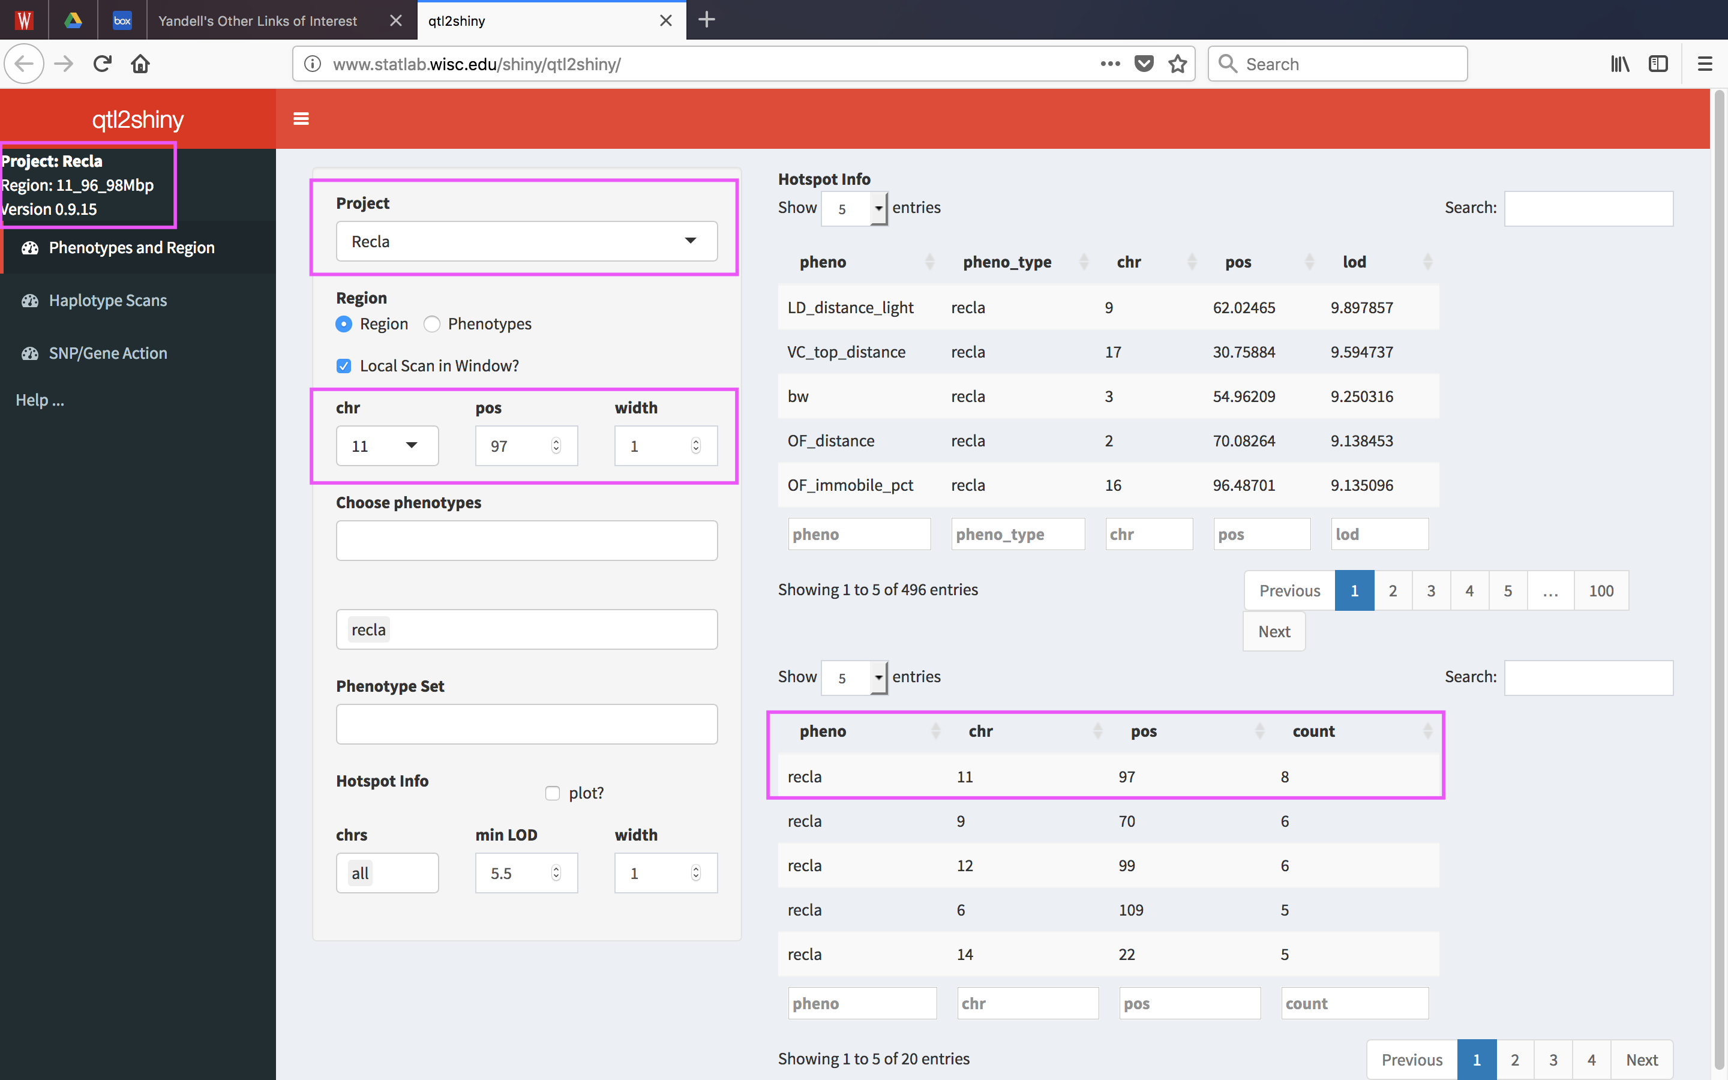Show site information icon in address bar
This screenshot has width=1728, height=1080.
pyautogui.click(x=312, y=64)
